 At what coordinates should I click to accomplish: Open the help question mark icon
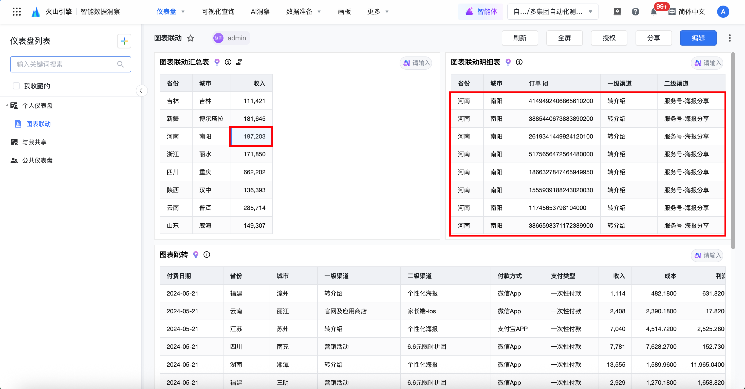pos(635,12)
